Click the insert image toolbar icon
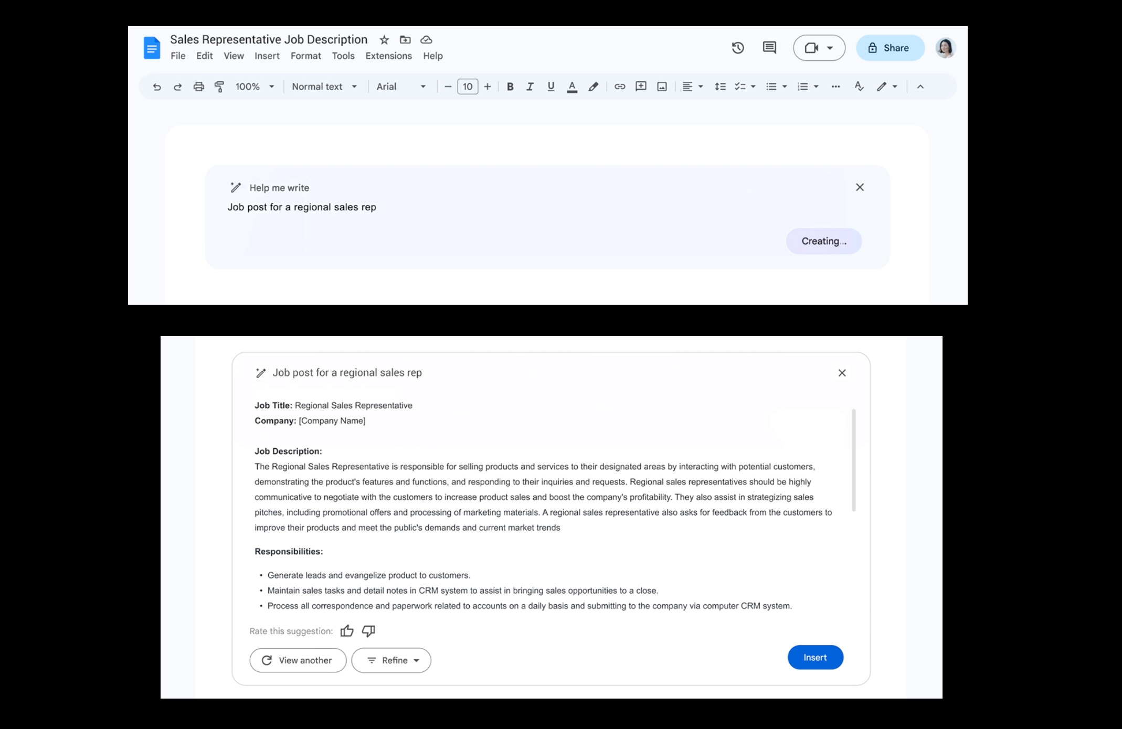Image resolution: width=1122 pixels, height=729 pixels. [662, 87]
